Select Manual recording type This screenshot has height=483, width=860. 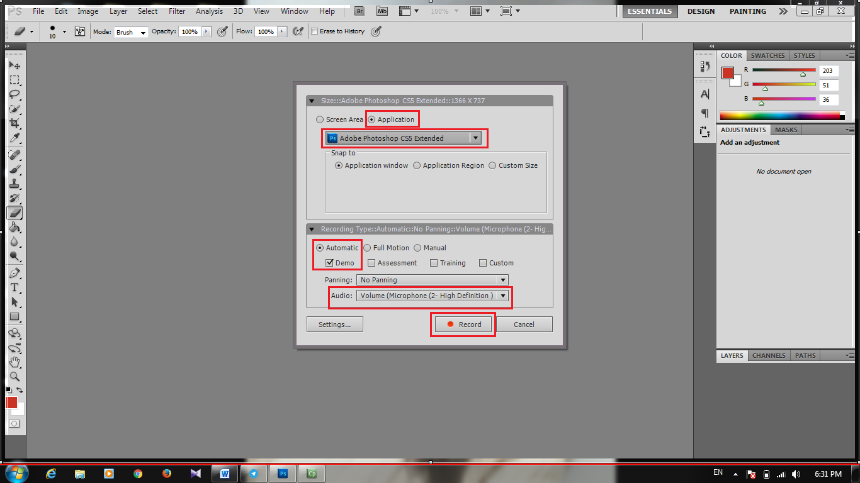tap(417, 248)
